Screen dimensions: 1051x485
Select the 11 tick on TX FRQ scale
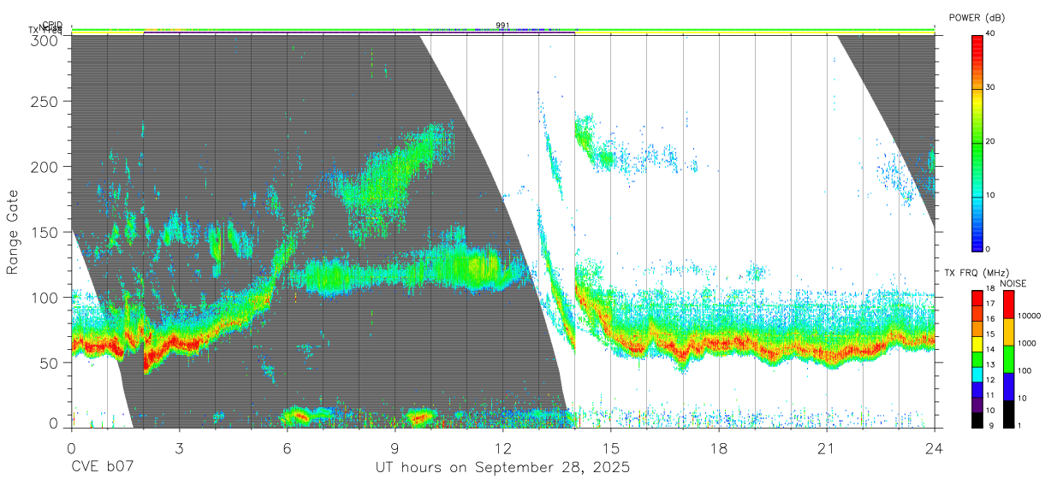pyautogui.click(x=991, y=397)
